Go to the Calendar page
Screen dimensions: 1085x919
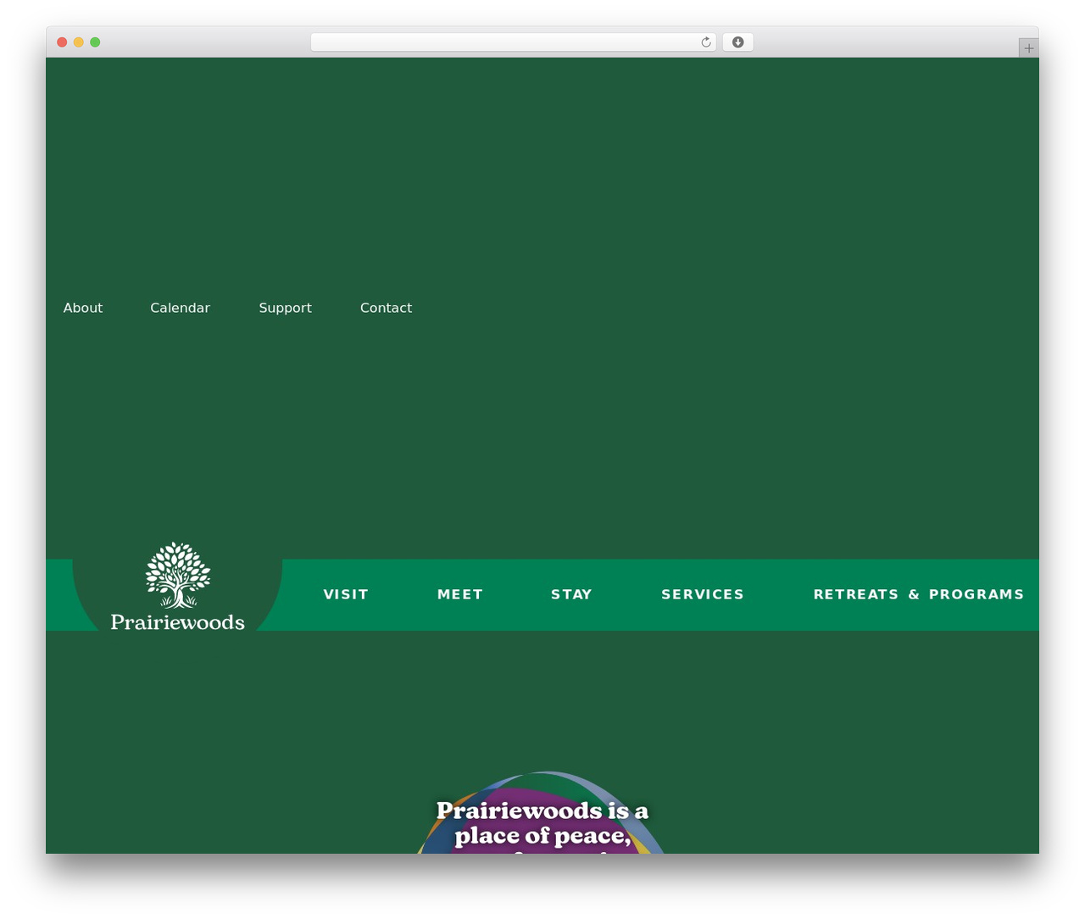coord(180,308)
